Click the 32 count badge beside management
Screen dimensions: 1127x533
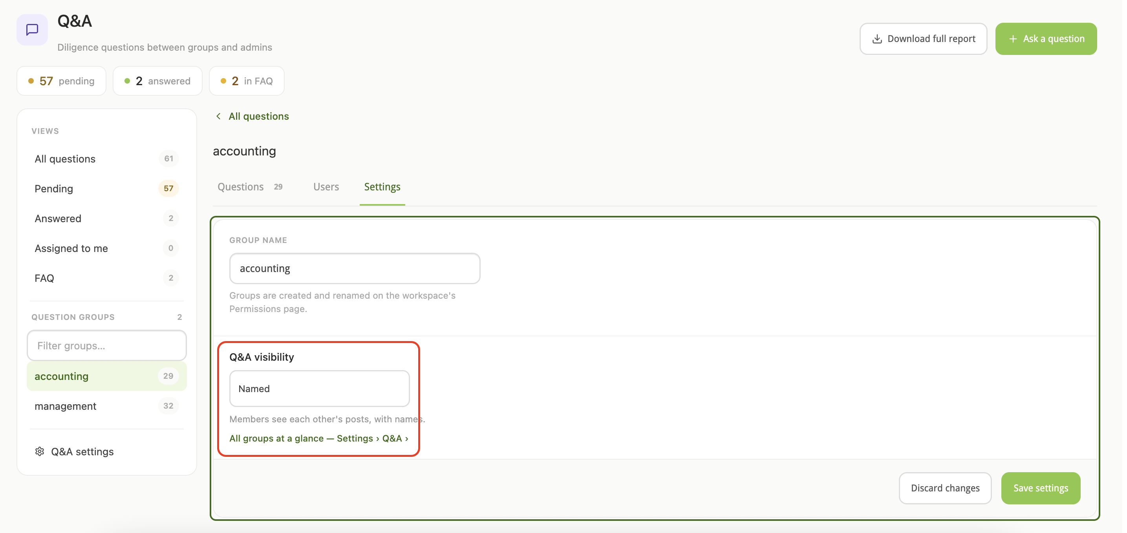click(x=168, y=406)
